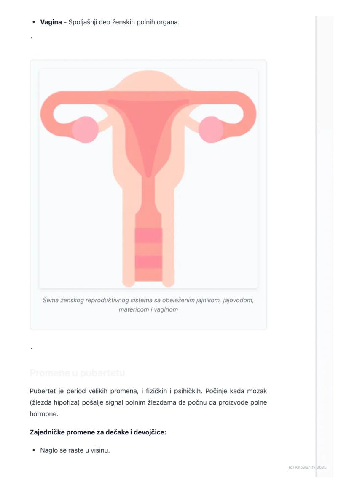Click the bullet "Naglo se raste u visinu."

click(75, 450)
